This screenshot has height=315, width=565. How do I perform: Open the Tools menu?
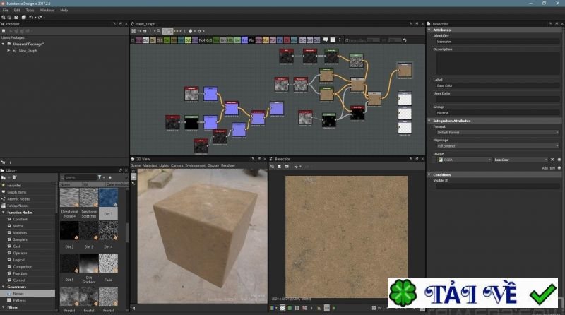30,11
